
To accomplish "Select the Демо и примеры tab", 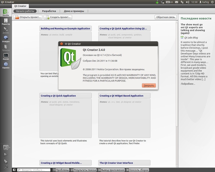I will tap(74, 11).
